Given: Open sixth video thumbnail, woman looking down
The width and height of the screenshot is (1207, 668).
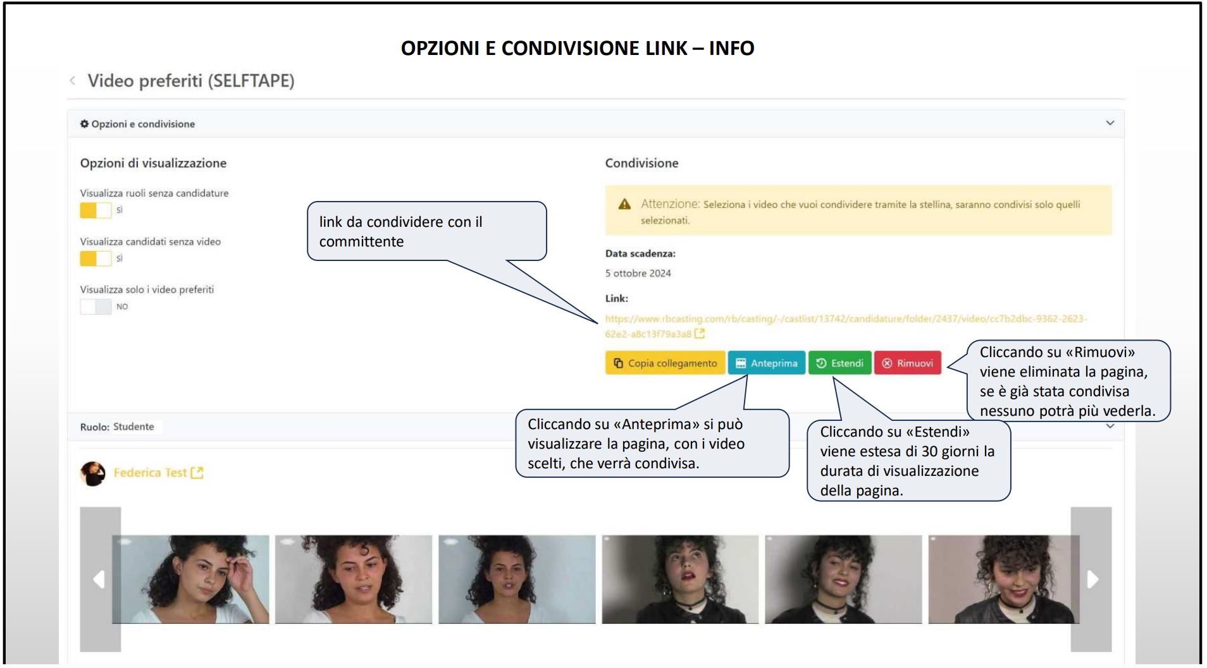Looking at the screenshot, I should (1004, 580).
